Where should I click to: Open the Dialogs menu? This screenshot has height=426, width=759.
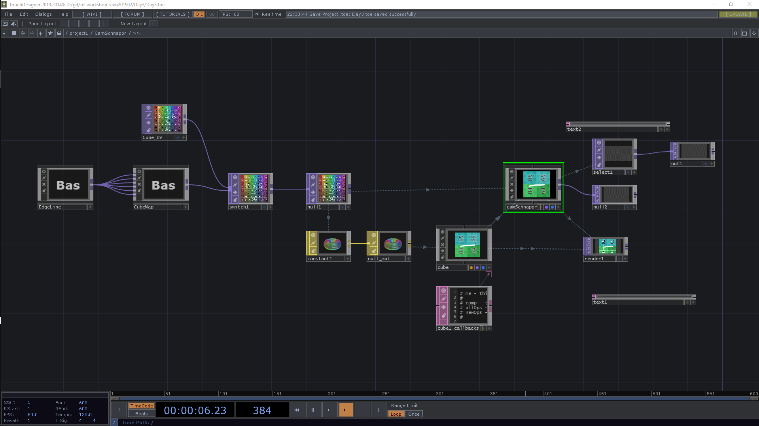tap(43, 14)
